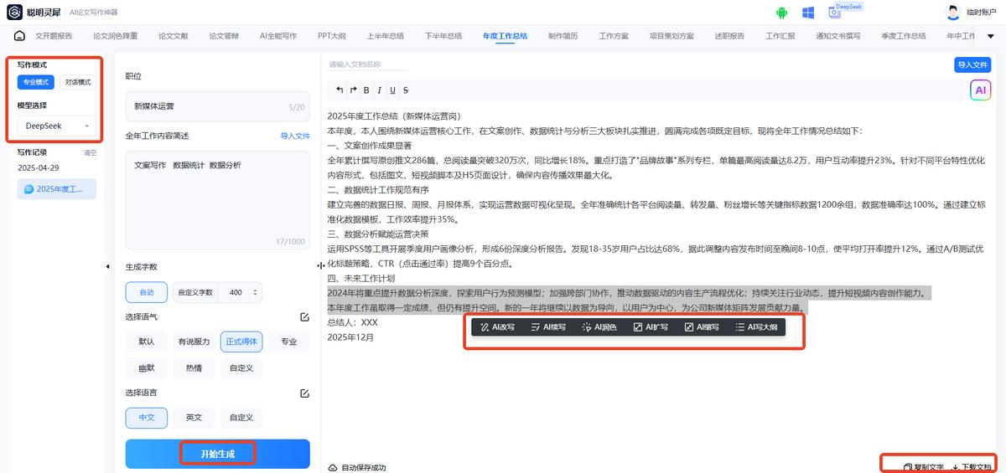The height and width of the screenshot is (473, 1006).
Task: Click the home icon in navigation bar
Action: tap(19, 36)
